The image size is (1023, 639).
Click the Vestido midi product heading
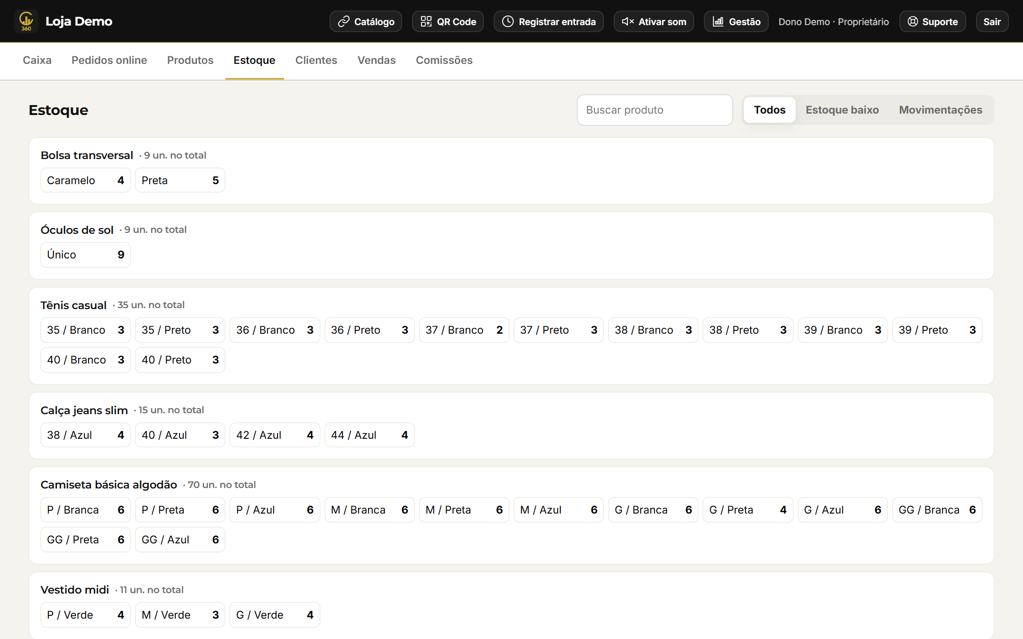coord(75,590)
